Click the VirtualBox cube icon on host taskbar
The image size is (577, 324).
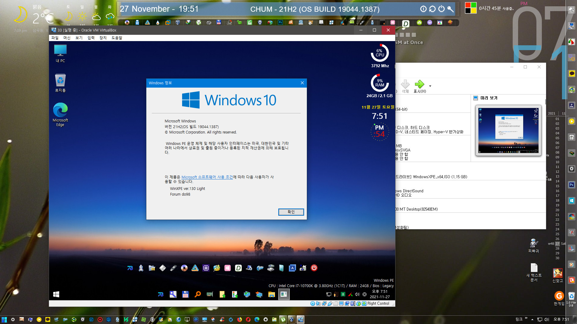(292, 319)
